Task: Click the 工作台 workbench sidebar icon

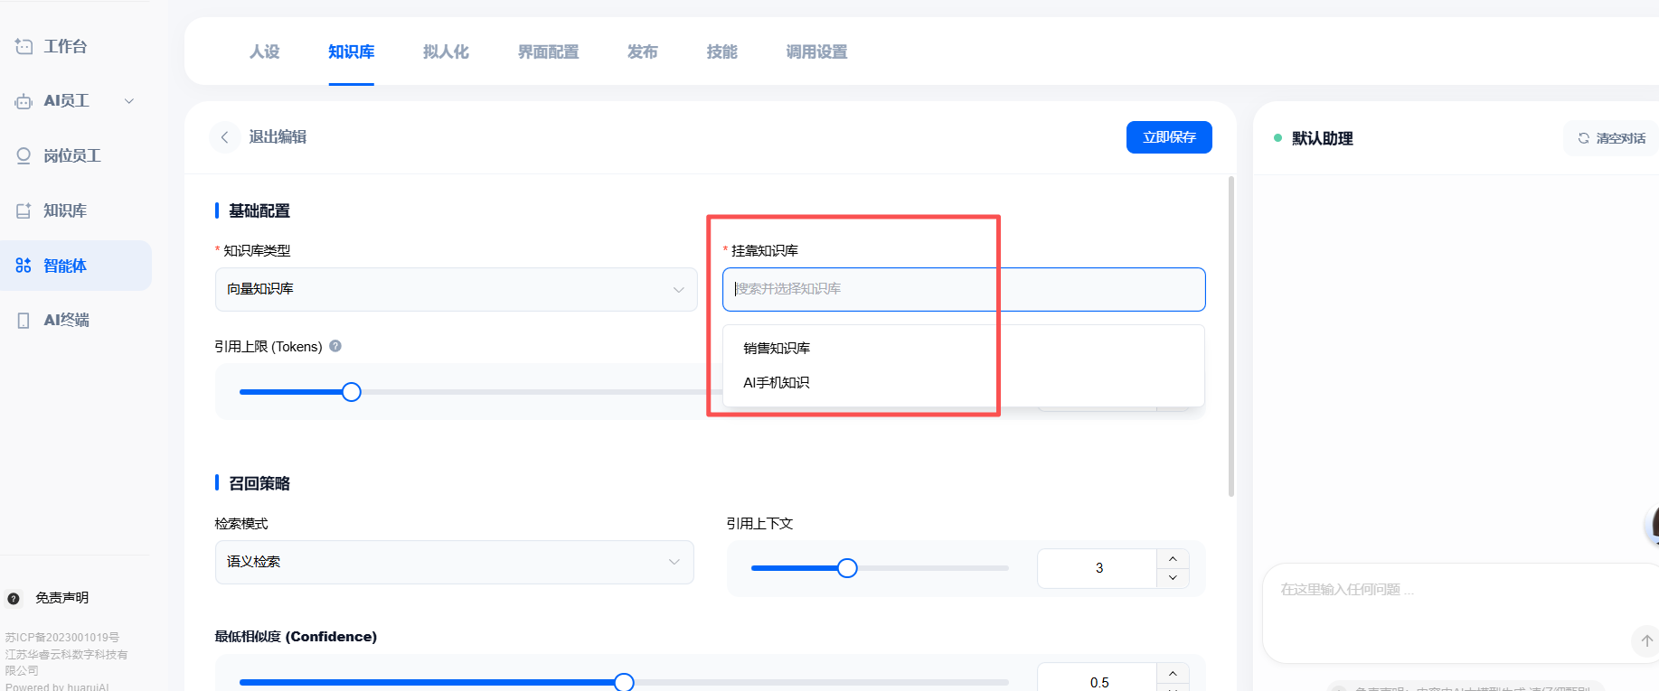Action: [x=24, y=46]
